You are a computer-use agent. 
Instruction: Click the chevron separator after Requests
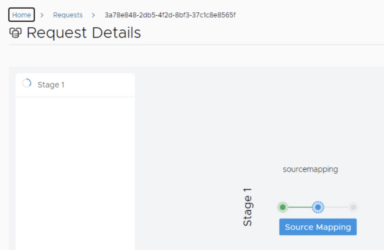(93, 15)
